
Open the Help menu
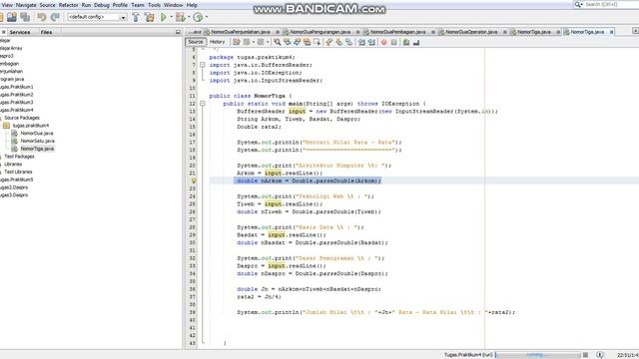pyautogui.click(x=192, y=5)
